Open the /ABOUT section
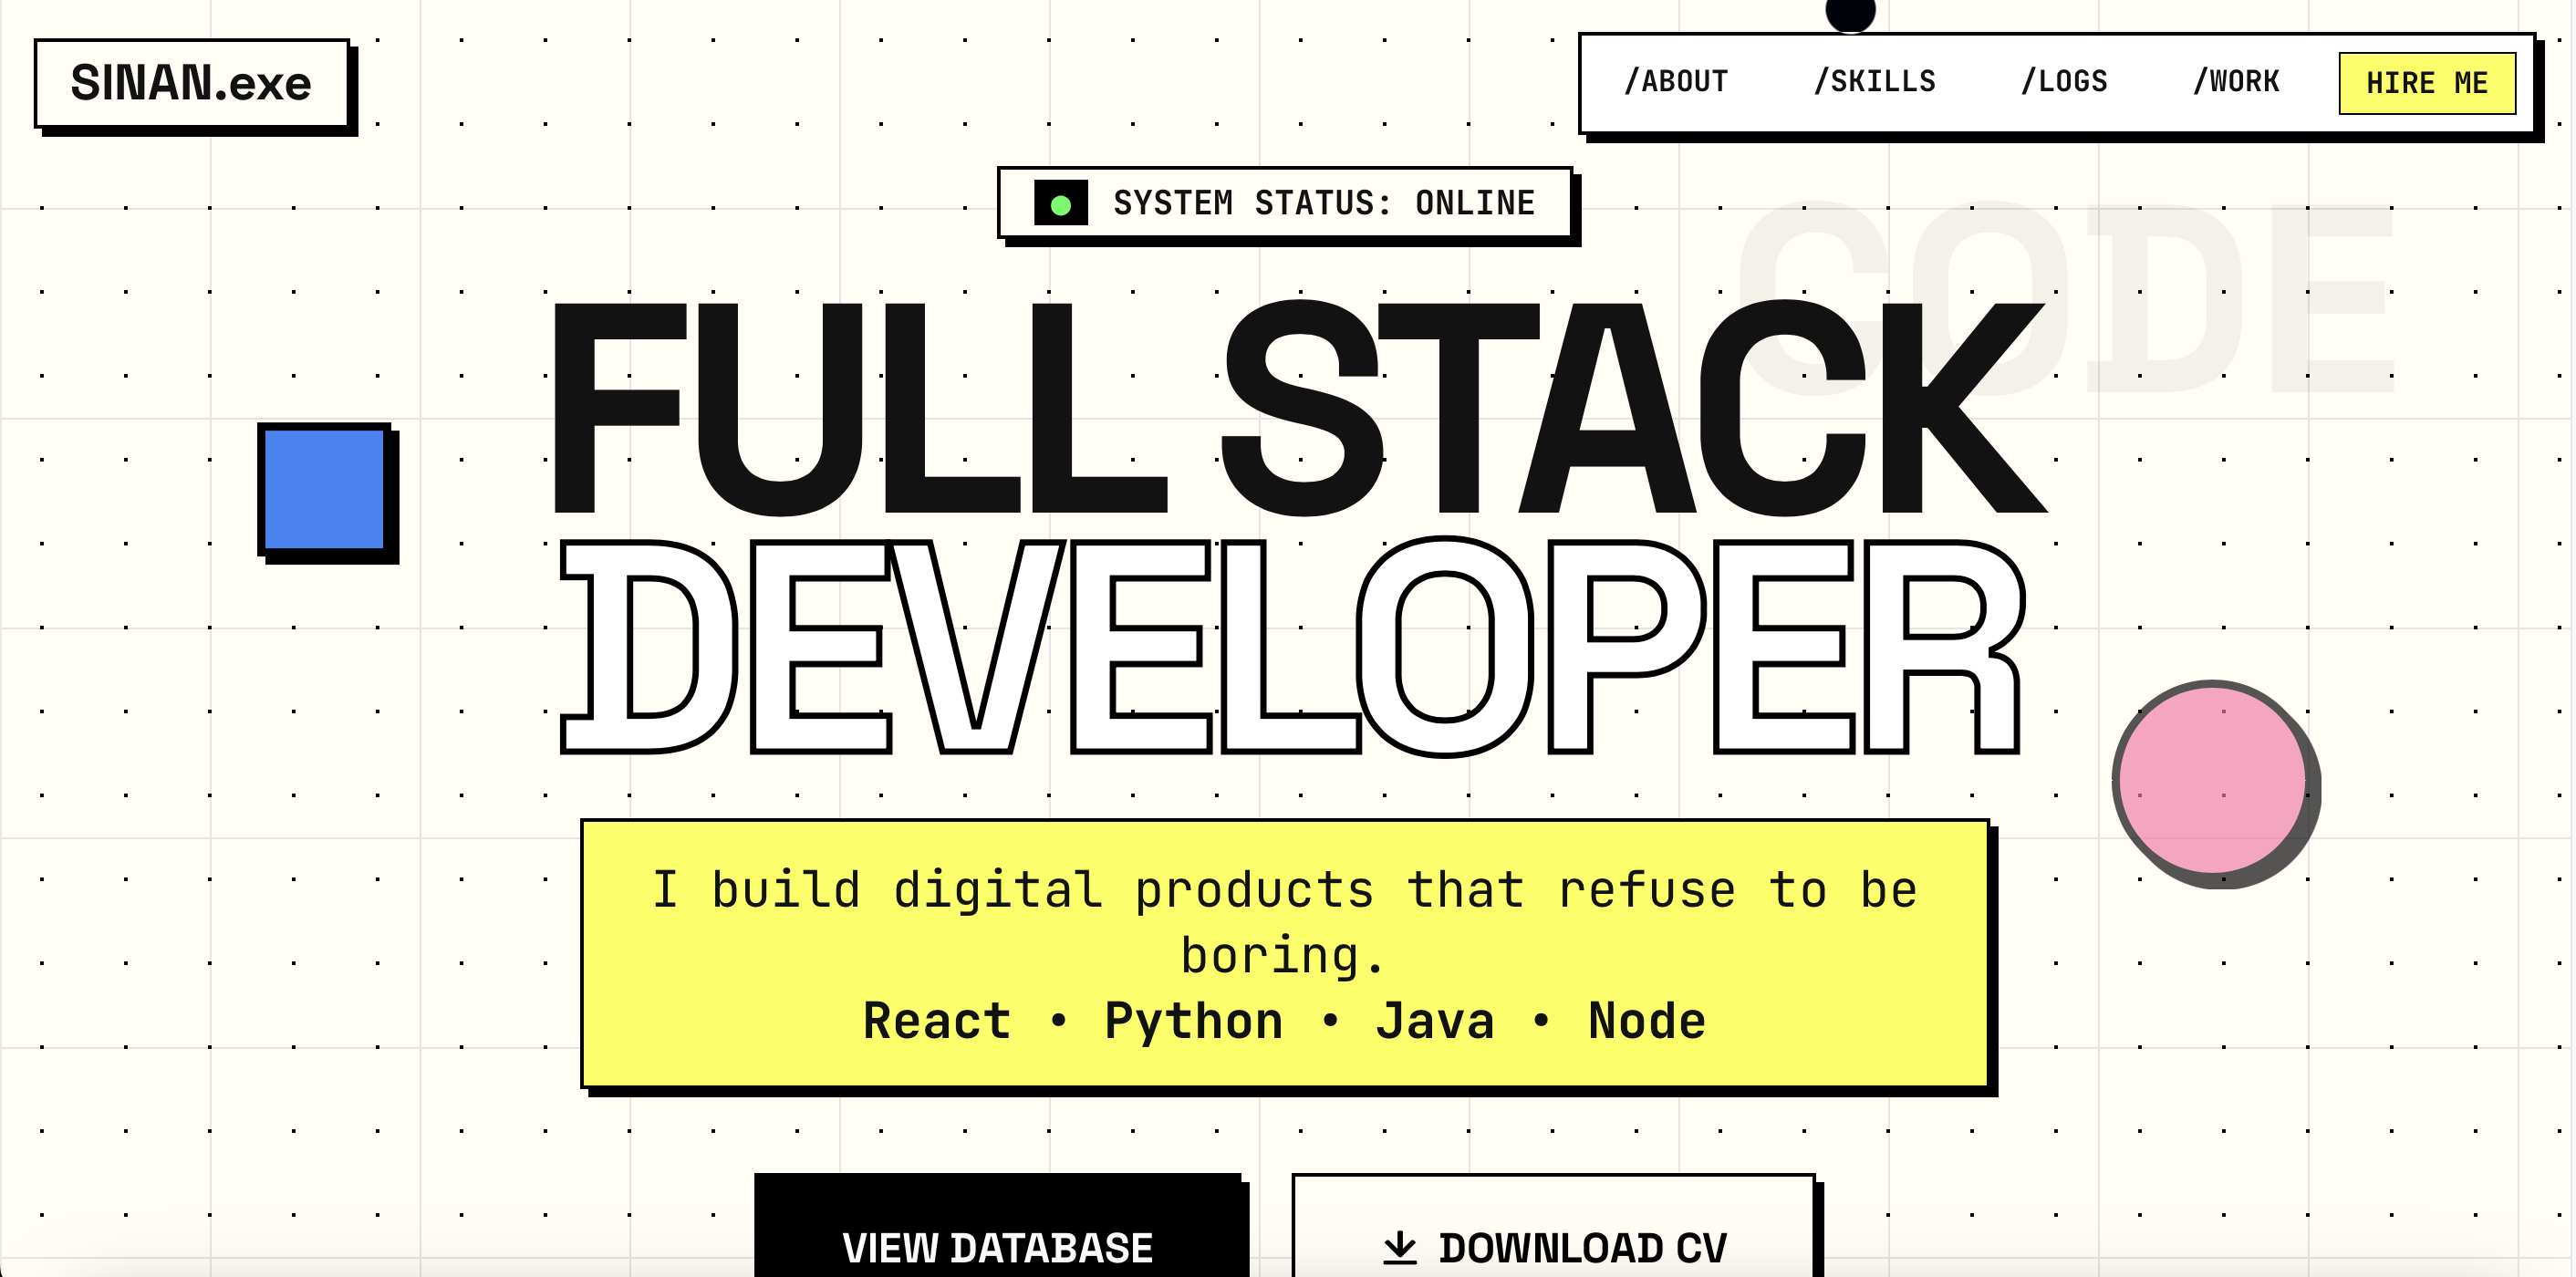The width and height of the screenshot is (2576, 1277). (1677, 81)
